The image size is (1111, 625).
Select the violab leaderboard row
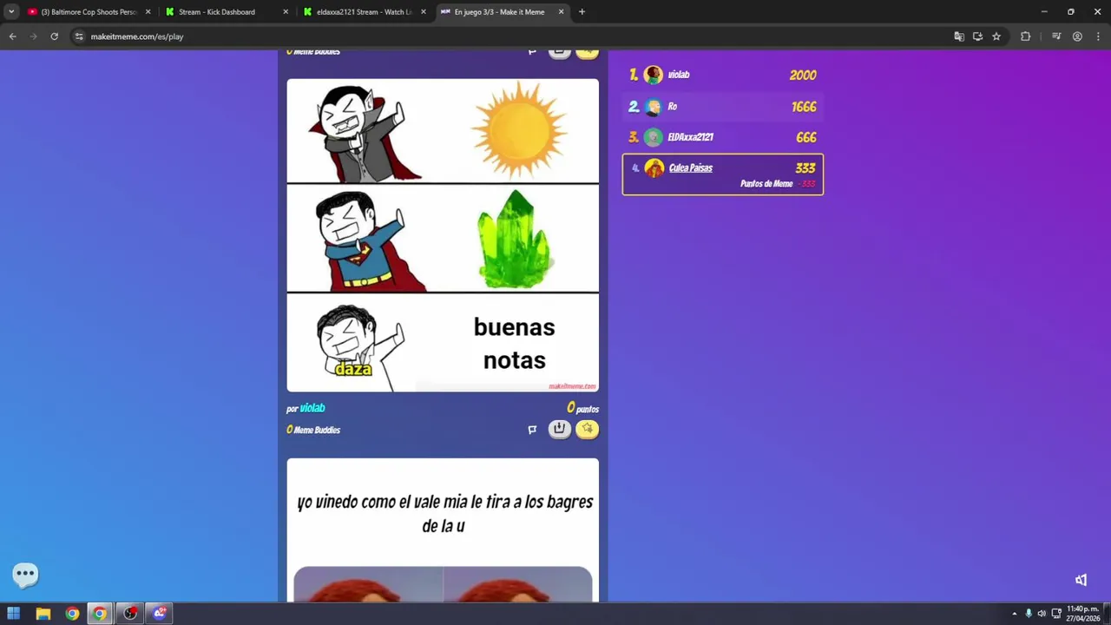pyautogui.click(x=723, y=75)
